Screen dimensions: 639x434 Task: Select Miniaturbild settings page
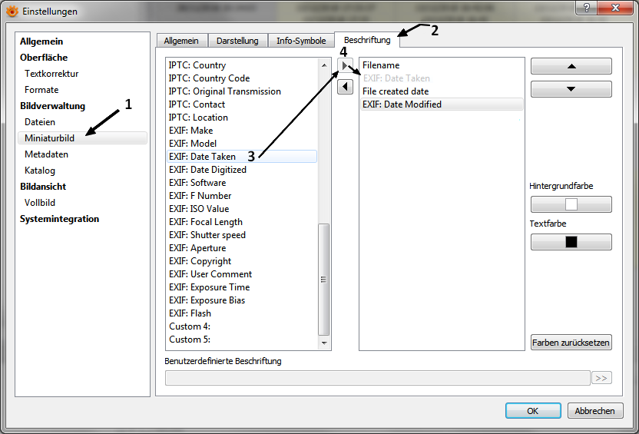tap(82, 137)
